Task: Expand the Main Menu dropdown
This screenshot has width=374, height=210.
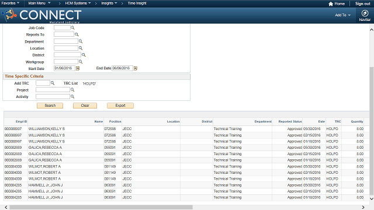Action: point(39,3)
